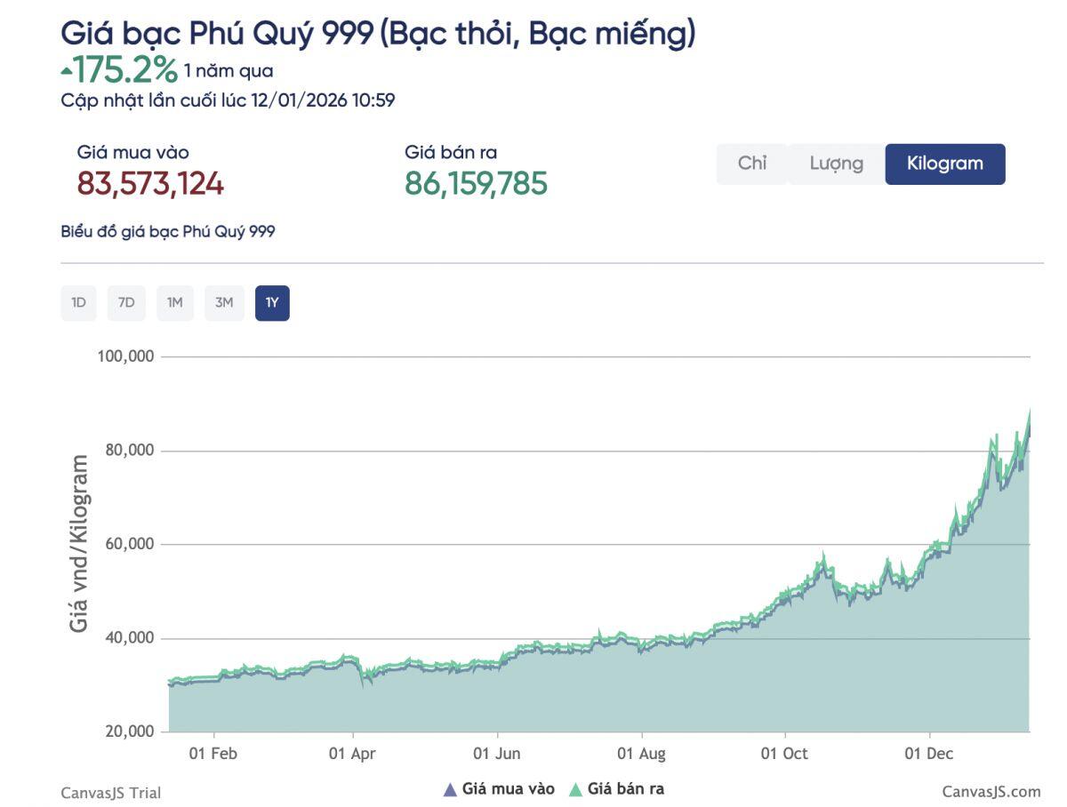1067x807 pixels.
Task: Choose the 3M chart range
Action: pos(223,303)
